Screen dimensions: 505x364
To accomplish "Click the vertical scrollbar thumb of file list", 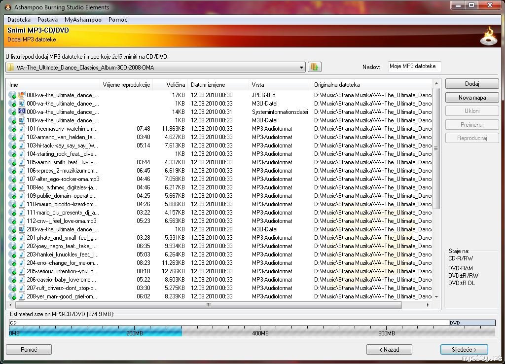I will [x=436, y=148].
